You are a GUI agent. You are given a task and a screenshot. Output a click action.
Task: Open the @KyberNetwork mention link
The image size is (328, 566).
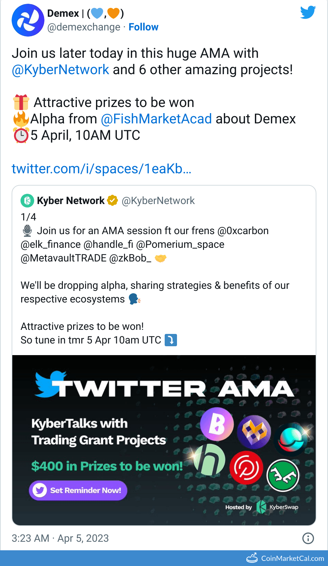click(60, 70)
